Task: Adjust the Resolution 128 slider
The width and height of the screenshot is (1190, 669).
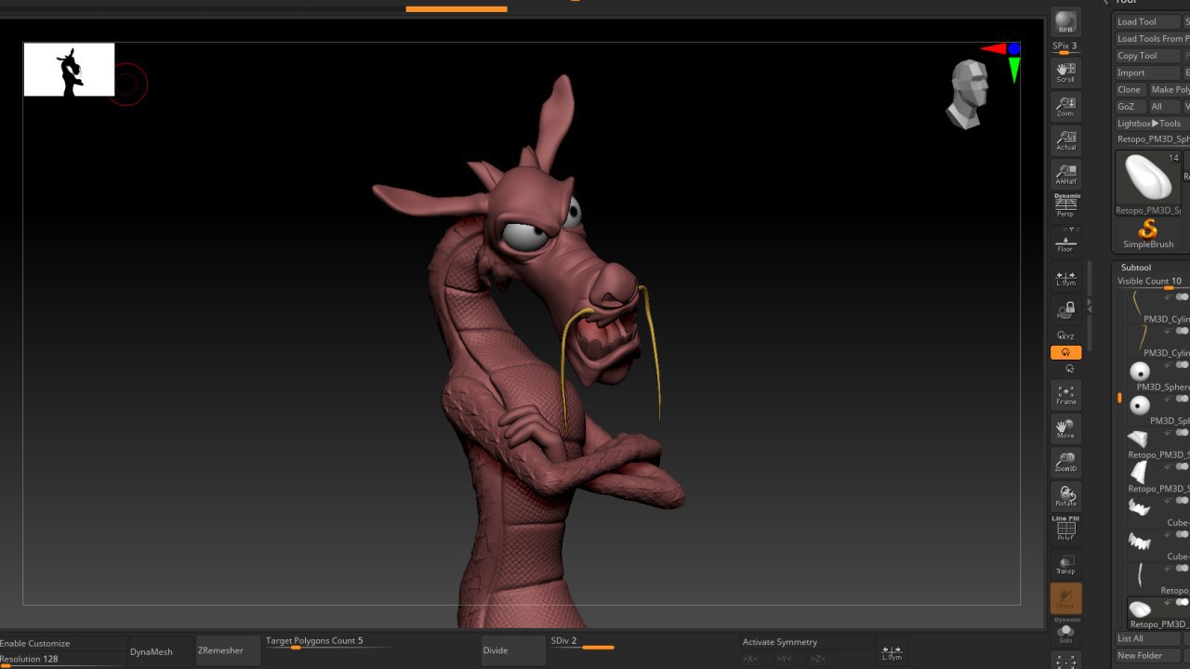Action: 62,659
